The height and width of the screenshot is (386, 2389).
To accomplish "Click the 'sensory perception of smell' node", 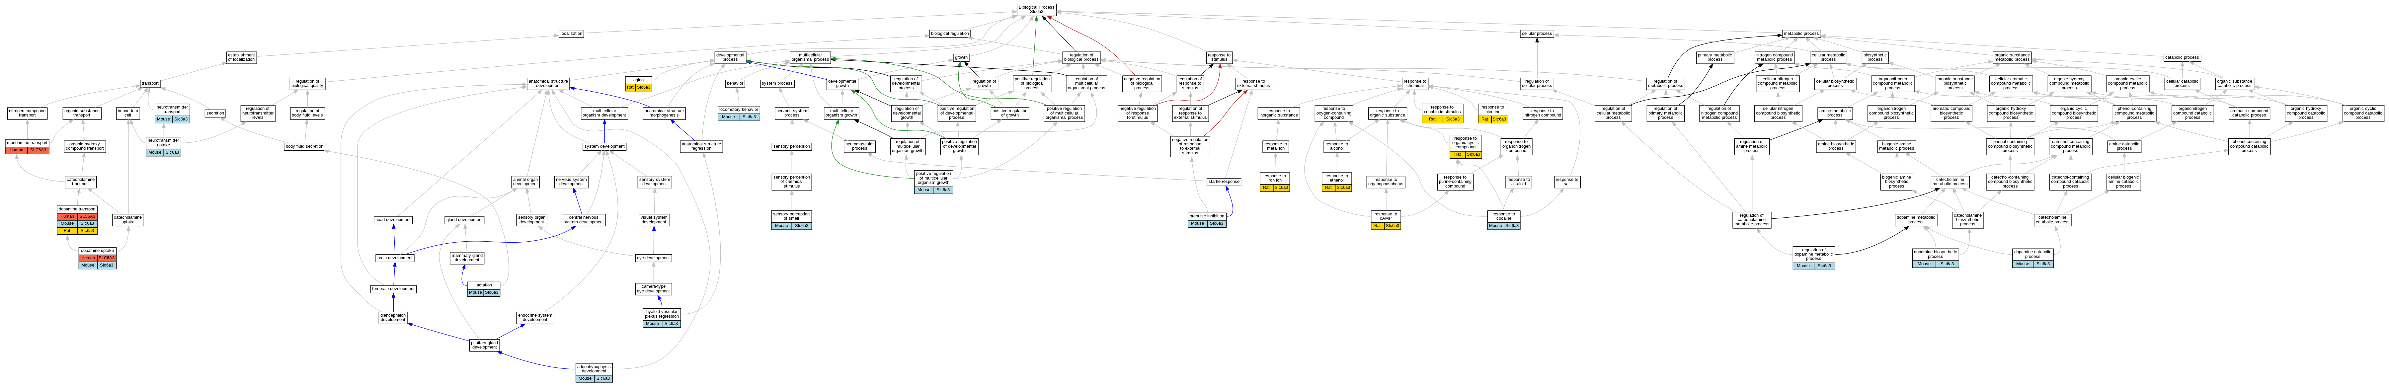I will [x=791, y=220].
